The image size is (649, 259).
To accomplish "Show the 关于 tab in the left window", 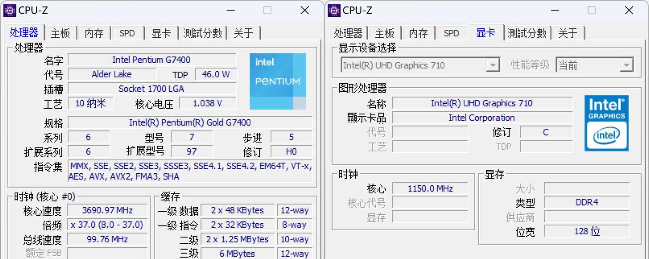I will [244, 33].
